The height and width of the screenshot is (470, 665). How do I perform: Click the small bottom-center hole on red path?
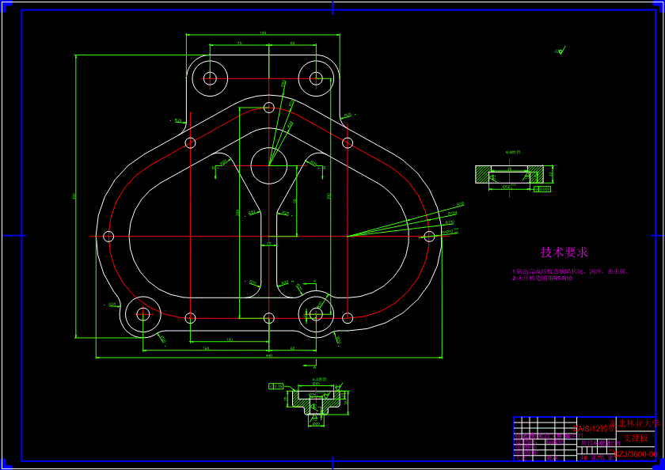[x=269, y=318]
